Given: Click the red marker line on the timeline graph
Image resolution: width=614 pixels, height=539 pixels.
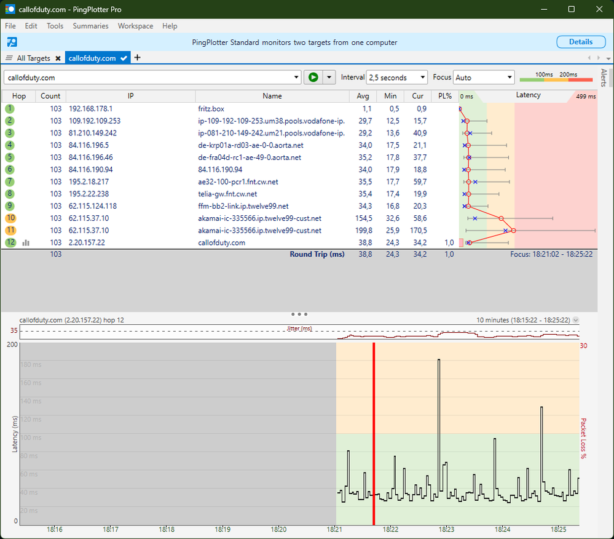Looking at the screenshot, I should coord(373,431).
